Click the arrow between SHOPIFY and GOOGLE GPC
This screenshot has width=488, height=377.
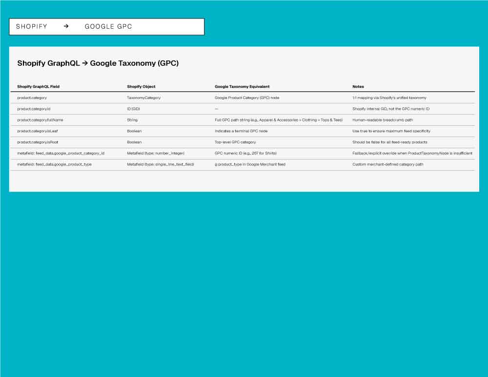coord(66,26)
